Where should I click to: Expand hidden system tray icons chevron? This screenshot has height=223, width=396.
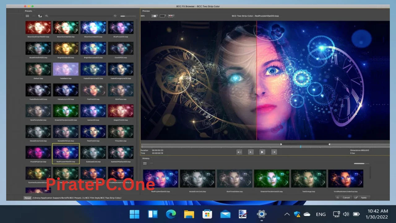tap(287, 214)
